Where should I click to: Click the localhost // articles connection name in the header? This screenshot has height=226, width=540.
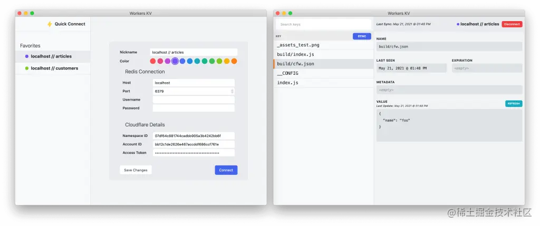[x=480, y=24]
